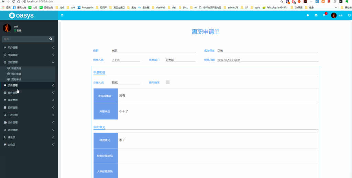Click the 讨论区 chat bubble icon
Image resolution: width=352 pixels, height=178 pixels.
5,145
